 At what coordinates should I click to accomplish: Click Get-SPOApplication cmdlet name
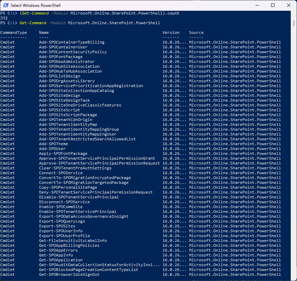[x=61, y=260]
